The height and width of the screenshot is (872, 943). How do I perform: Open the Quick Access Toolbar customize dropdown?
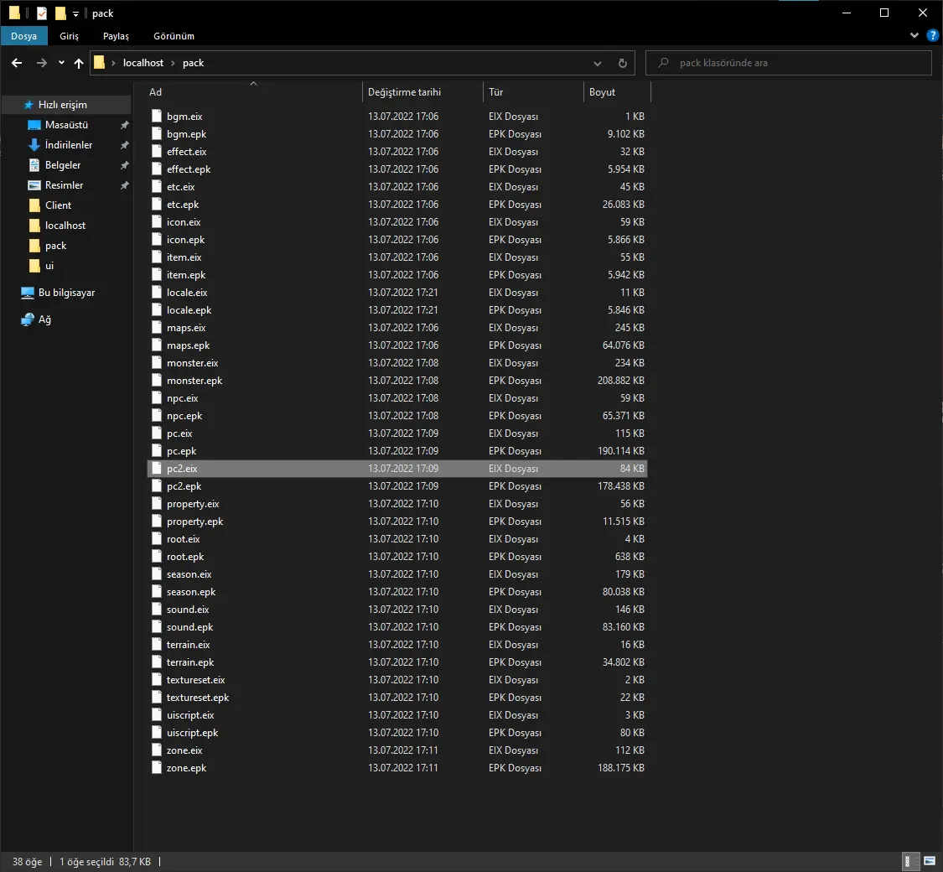tap(75, 14)
